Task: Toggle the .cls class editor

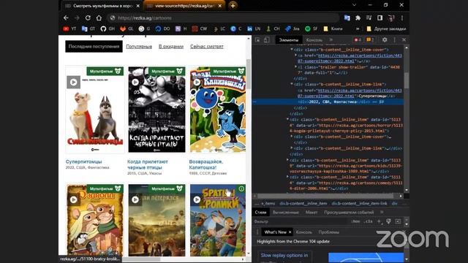Action: [369, 221]
